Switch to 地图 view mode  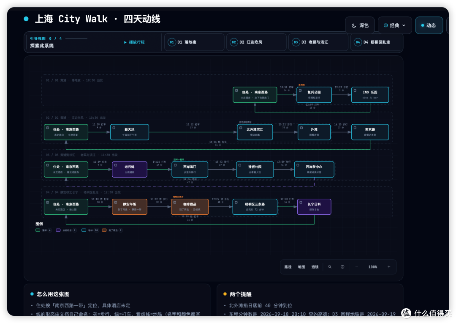point(301,267)
